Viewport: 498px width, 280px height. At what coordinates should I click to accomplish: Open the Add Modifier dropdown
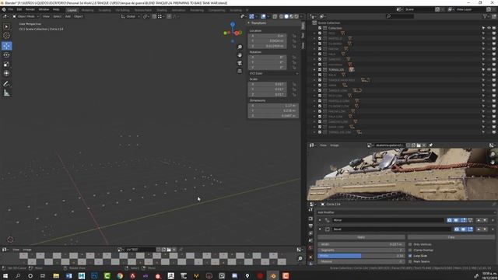(x=406, y=212)
